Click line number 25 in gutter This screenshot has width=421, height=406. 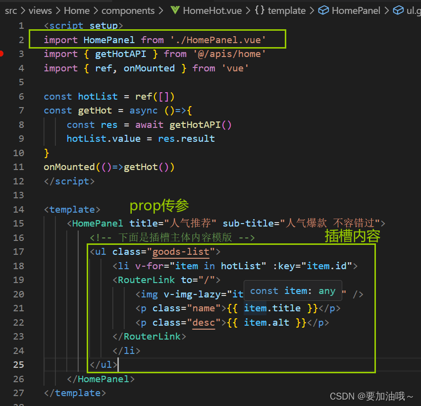[x=18, y=365]
